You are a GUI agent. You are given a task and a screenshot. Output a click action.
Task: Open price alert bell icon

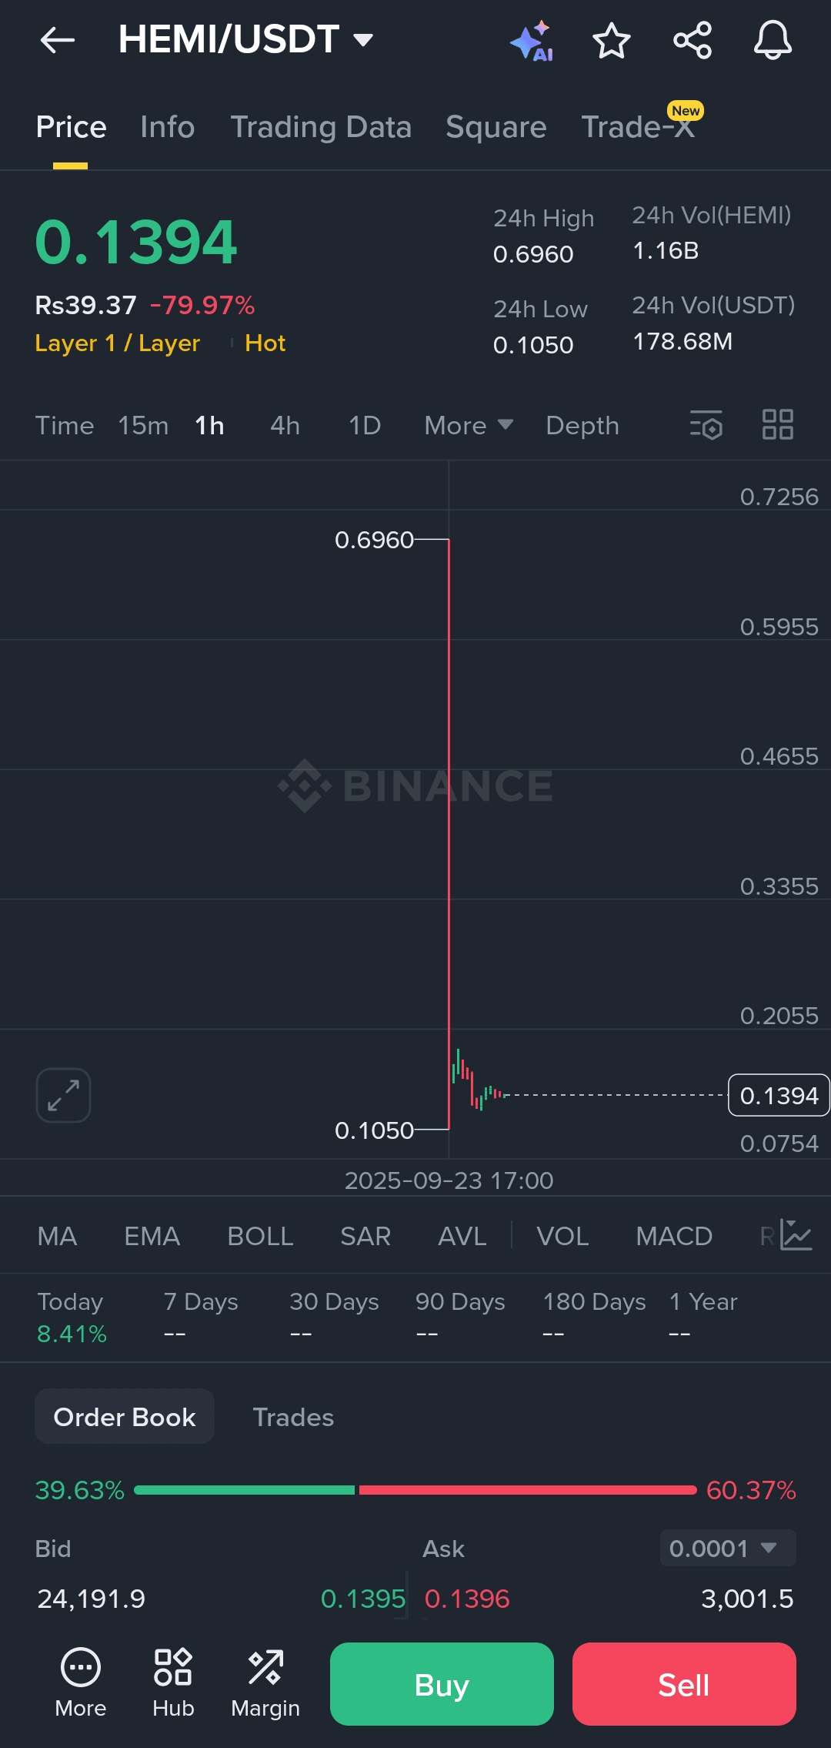pos(773,41)
